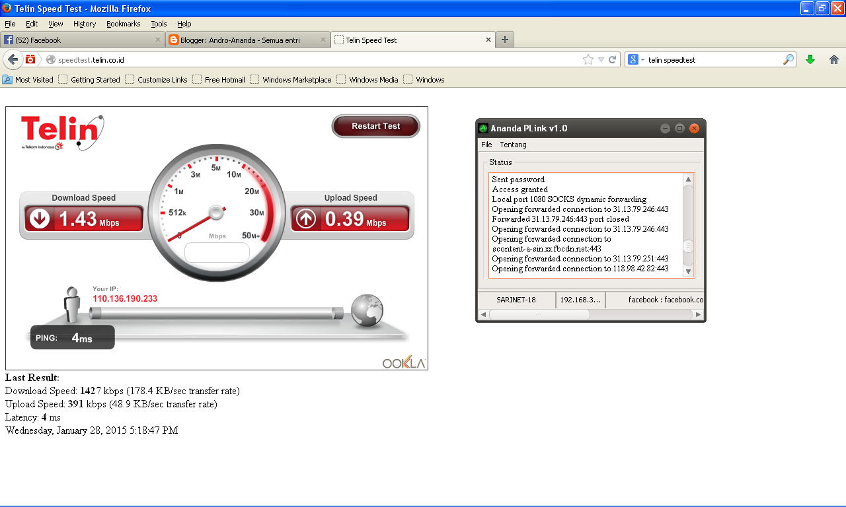Click the upload arrow icon in speed panel

(x=306, y=219)
